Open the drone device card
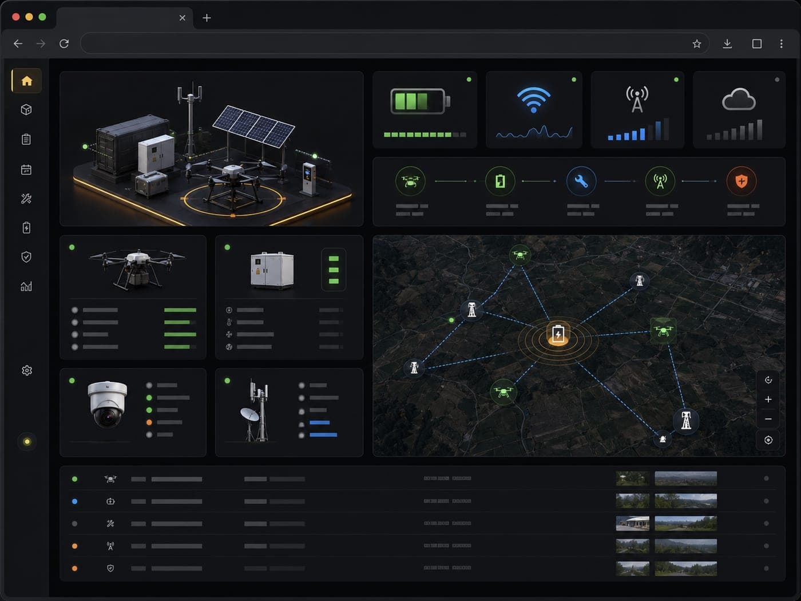 [133, 297]
